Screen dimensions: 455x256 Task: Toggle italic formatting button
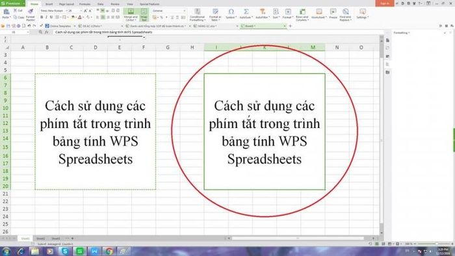[46, 18]
